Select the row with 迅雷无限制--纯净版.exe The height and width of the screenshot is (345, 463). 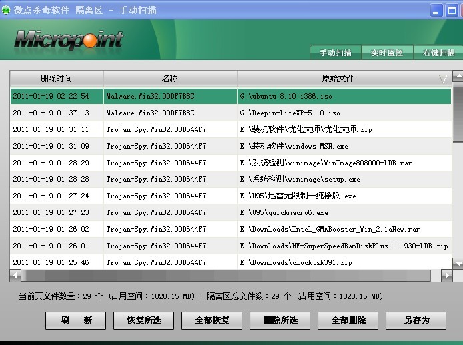pyautogui.click(x=231, y=196)
